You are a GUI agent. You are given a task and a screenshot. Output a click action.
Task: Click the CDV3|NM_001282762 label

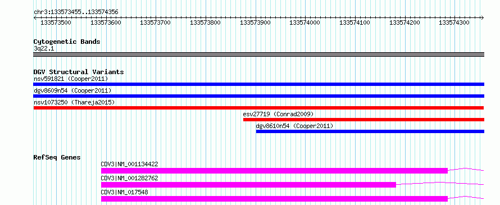[129, 178]
